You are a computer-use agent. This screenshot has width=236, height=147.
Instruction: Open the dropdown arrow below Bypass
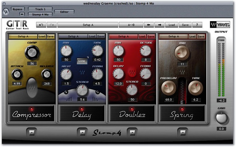(22, 14)
